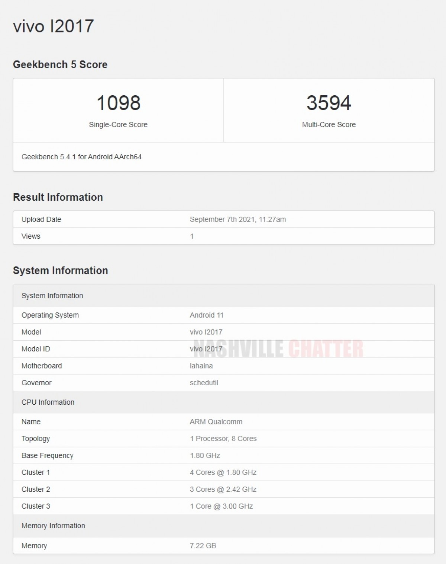Click the System Information section heading
This screenshot has height=564, width=446.
click(x=60, y=271)
